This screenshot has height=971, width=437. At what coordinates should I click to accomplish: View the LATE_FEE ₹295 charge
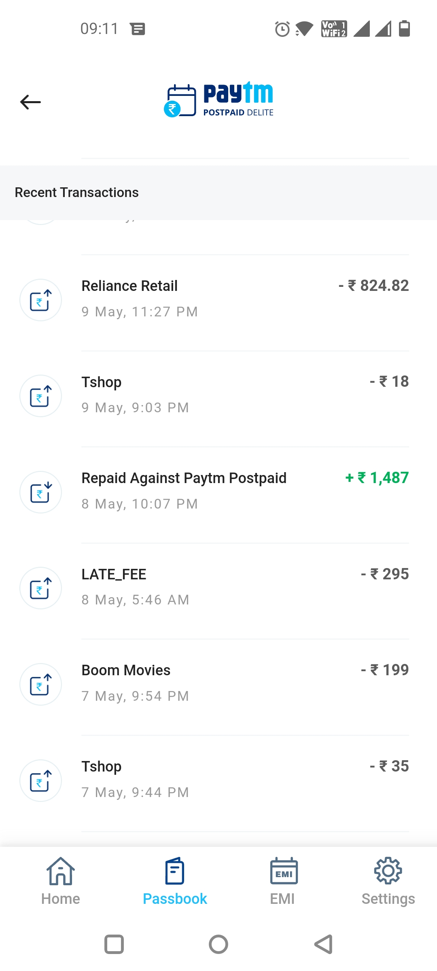(x=385, y=574)
